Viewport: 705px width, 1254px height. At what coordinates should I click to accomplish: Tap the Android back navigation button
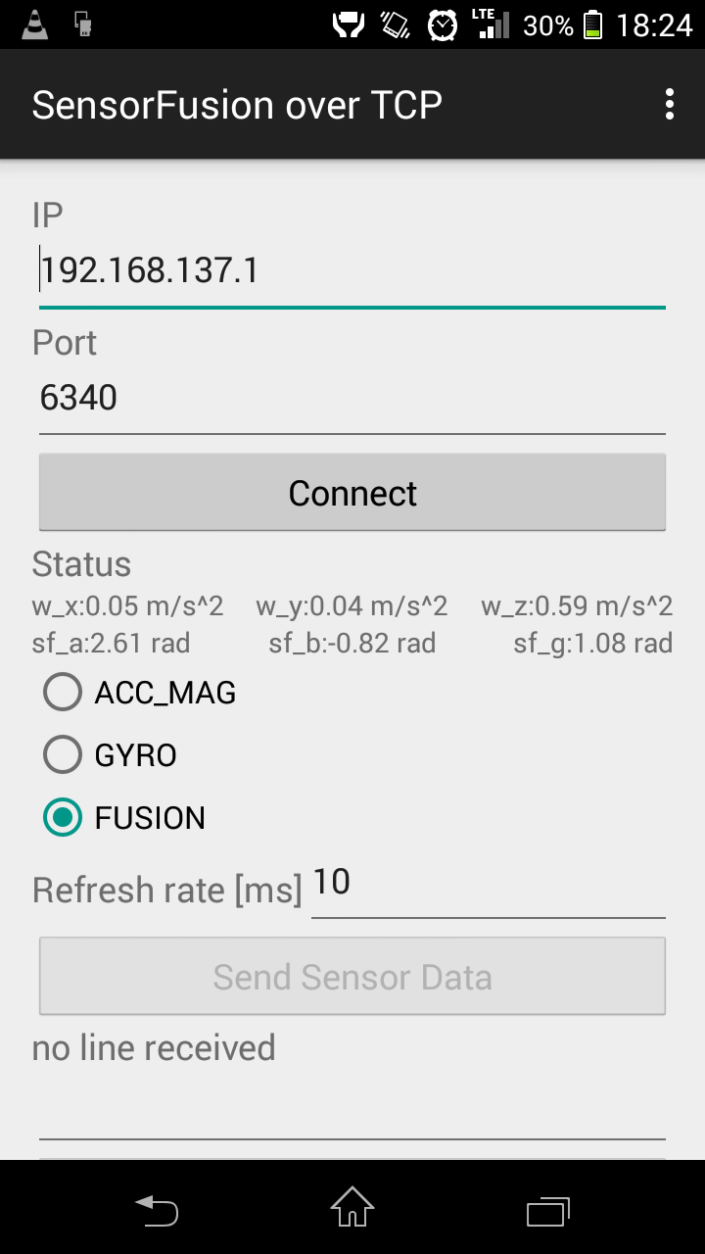tap(157, 1208)
